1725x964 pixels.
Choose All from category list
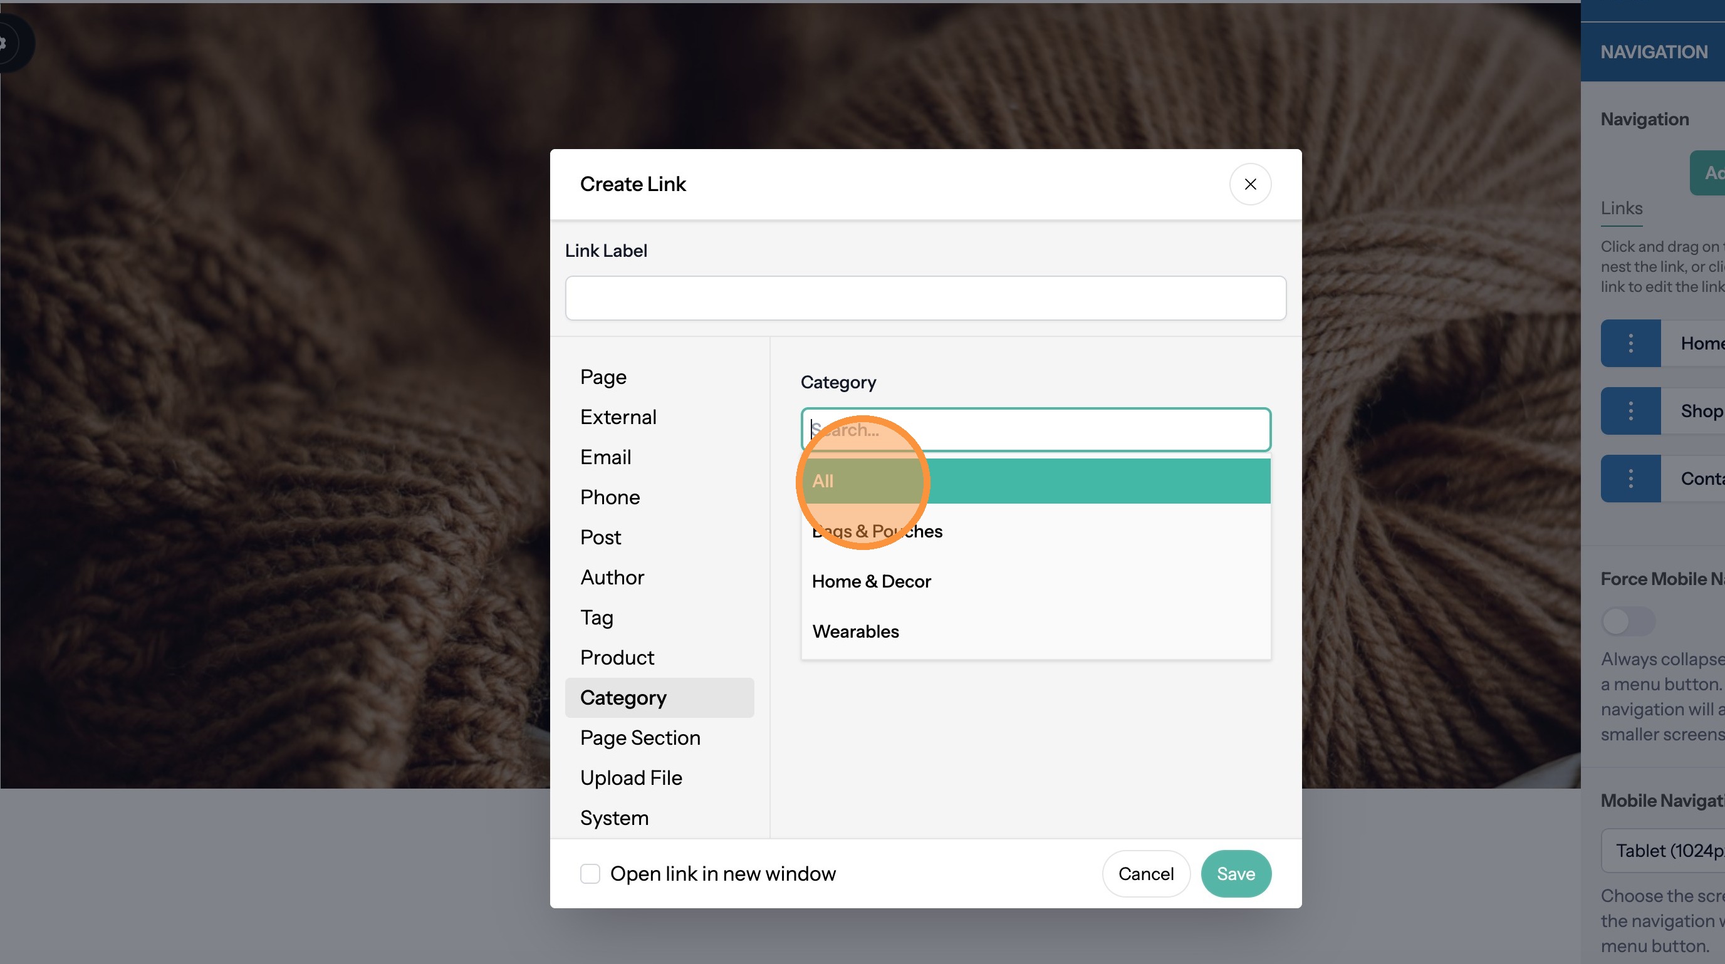[x=1034, y=481]
